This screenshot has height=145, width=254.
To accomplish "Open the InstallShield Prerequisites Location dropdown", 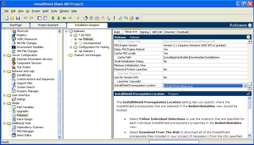I will [245, 86].
